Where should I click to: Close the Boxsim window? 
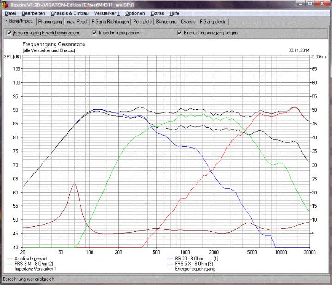click(x=322, y=4)
